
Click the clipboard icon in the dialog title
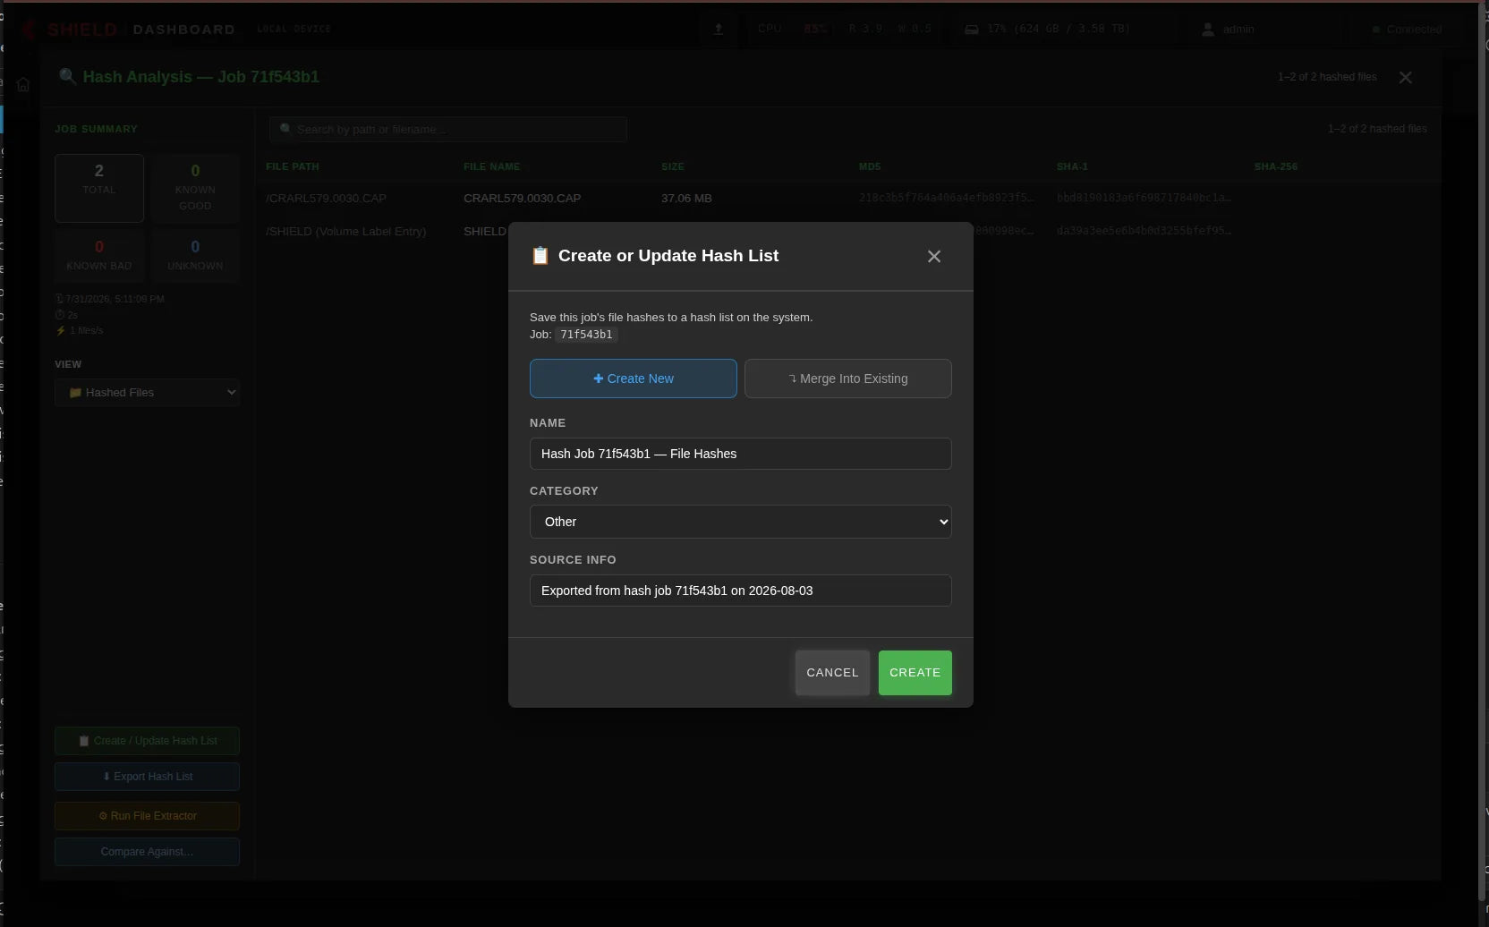[540, 256]
